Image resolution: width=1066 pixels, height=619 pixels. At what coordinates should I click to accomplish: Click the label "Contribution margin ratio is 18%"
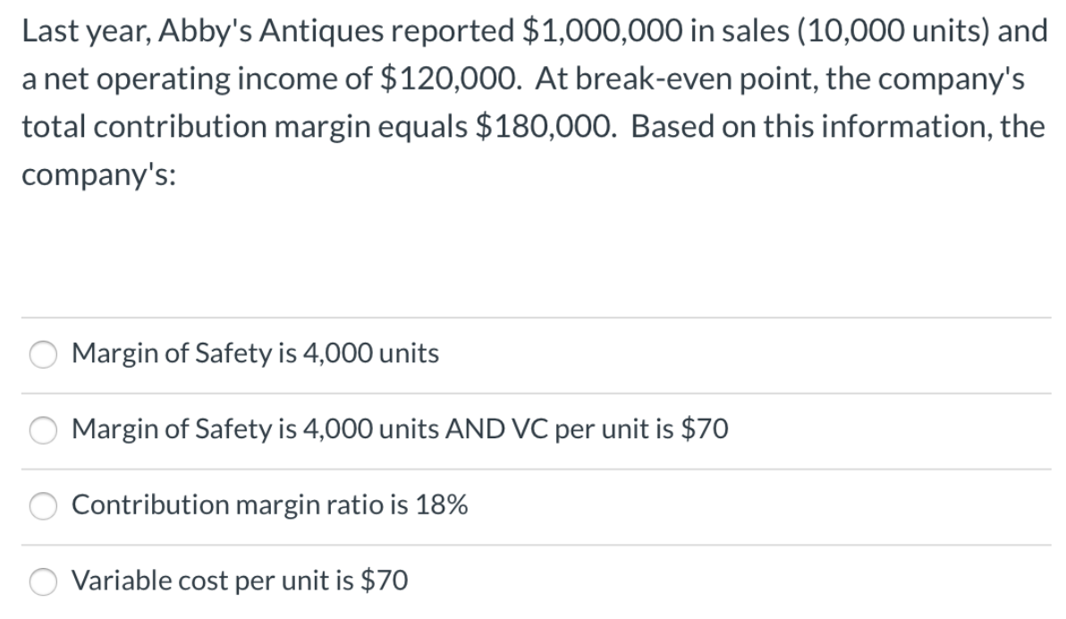tap(269, 505)
